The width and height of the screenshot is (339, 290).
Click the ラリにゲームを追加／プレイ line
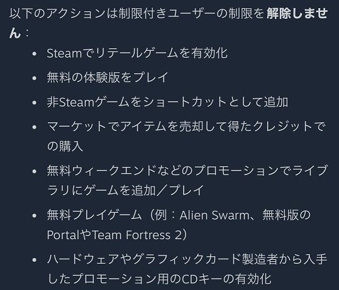click(125, 190)
